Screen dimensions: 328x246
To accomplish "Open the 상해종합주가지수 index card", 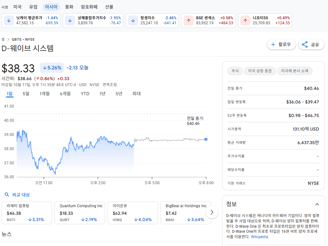I will point(93,20).
